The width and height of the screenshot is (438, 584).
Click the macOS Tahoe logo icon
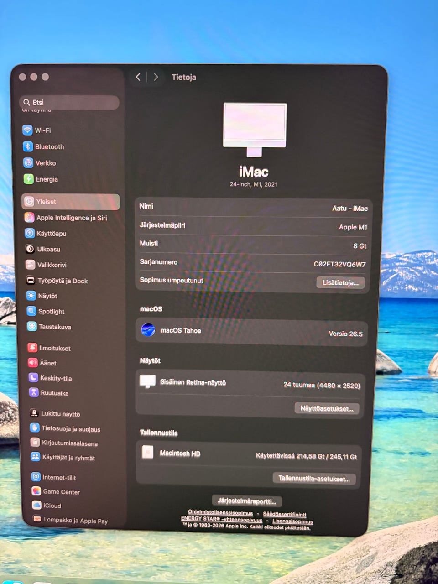point(148,330)
